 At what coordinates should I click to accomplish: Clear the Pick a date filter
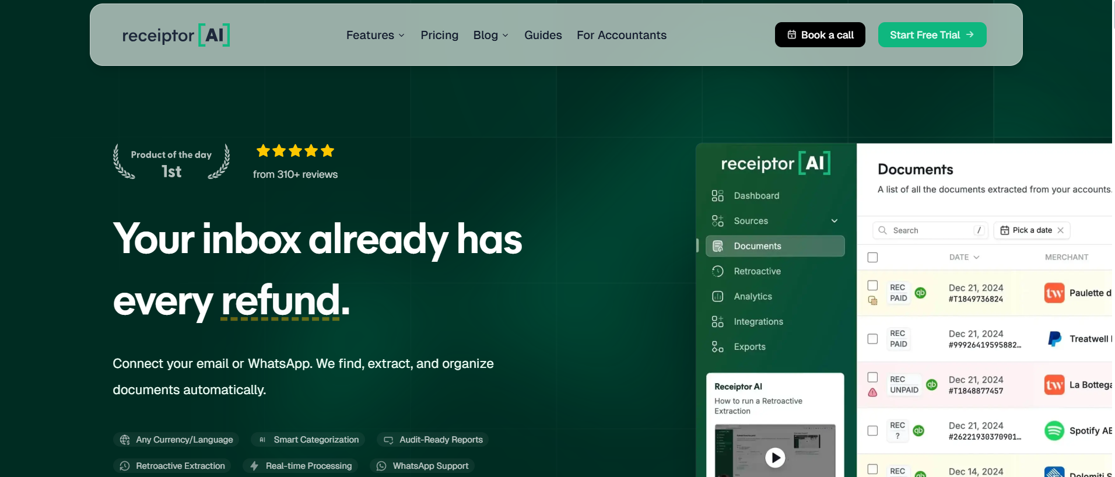click(1061, 230)
